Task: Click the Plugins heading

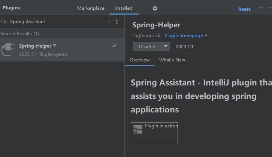Action: 11,8
